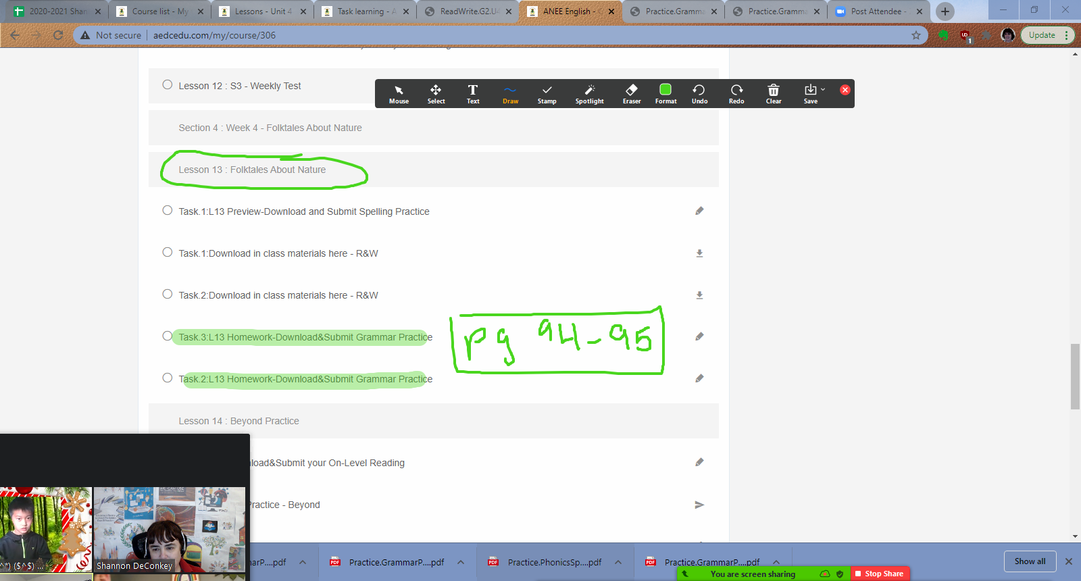Open sharing security shield icon
Screen dimensions: 1081x581
tap(840, 574)
